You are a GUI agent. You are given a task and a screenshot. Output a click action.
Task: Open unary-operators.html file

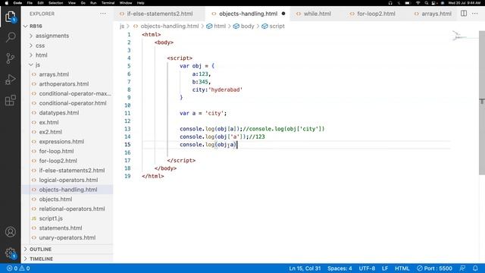point(67,237)
